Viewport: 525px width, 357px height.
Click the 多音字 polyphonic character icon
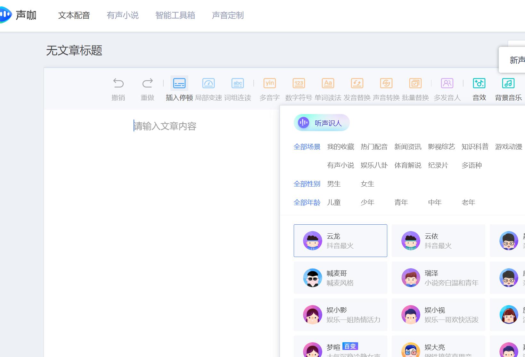(x=269, y=88)
